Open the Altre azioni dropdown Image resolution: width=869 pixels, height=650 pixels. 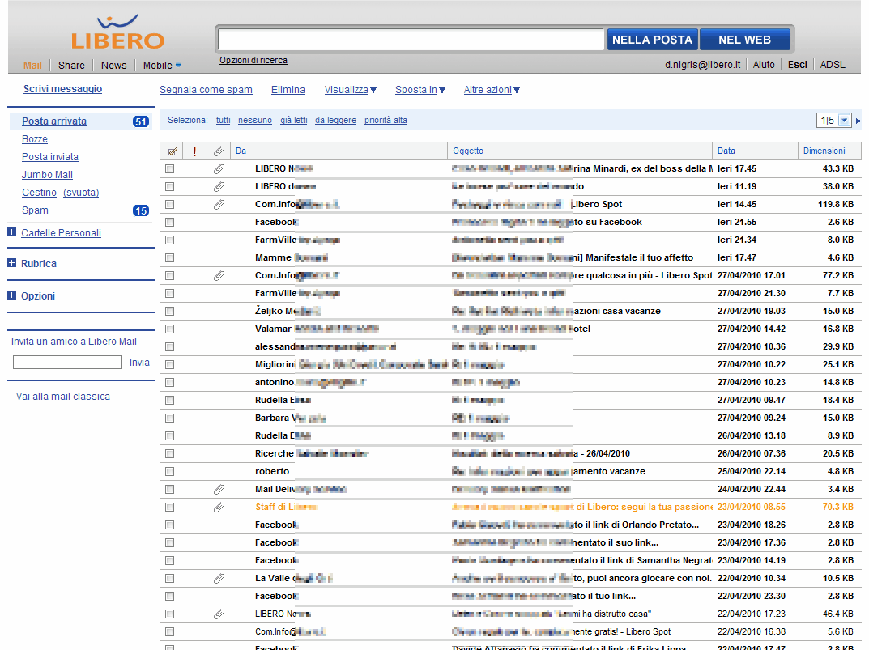[x=492, y=90]
